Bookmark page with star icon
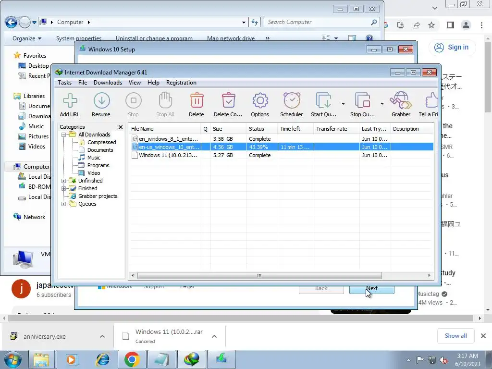 (431, 25)
